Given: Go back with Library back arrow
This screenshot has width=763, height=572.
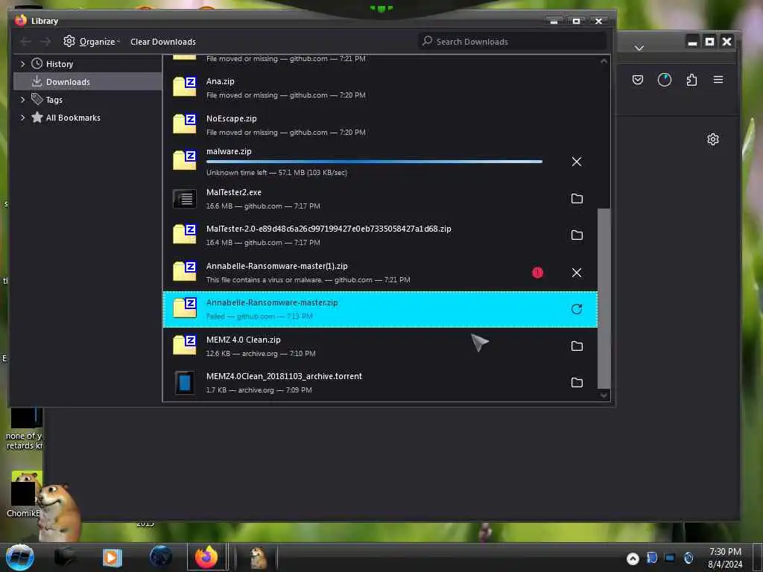Looking at the screenshot, I should (x=25, y=42).
